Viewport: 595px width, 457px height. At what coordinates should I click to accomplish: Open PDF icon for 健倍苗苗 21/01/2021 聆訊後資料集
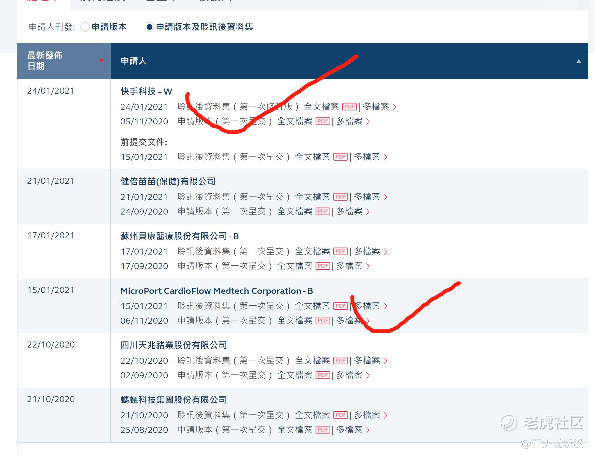coord(341,197)
